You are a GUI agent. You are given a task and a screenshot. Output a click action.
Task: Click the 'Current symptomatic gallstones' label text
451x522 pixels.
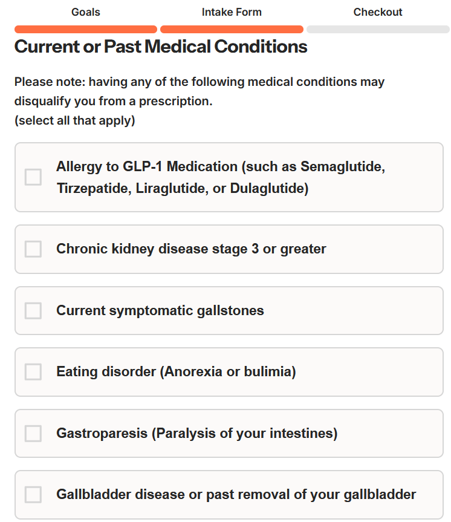point(160,311)
